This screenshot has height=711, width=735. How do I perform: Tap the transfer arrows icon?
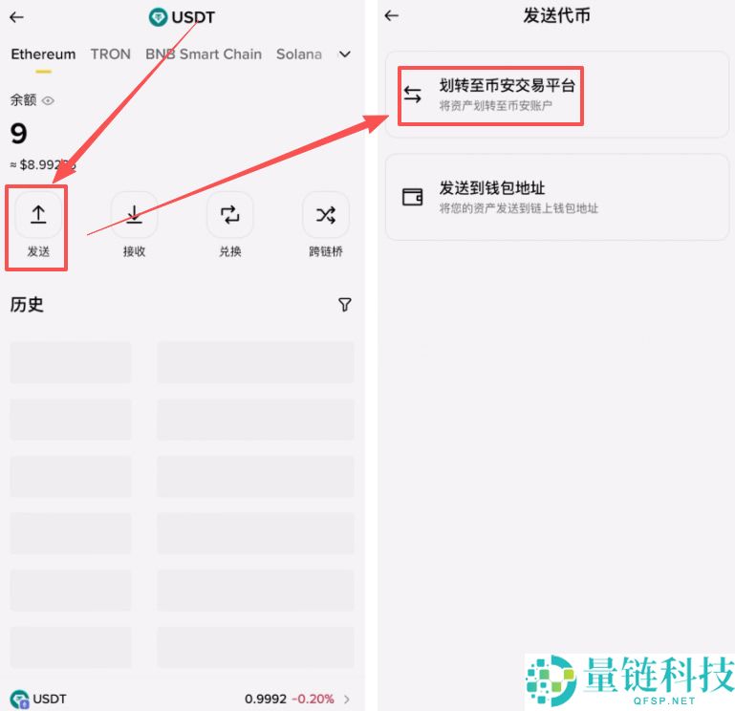pos(413,95)
